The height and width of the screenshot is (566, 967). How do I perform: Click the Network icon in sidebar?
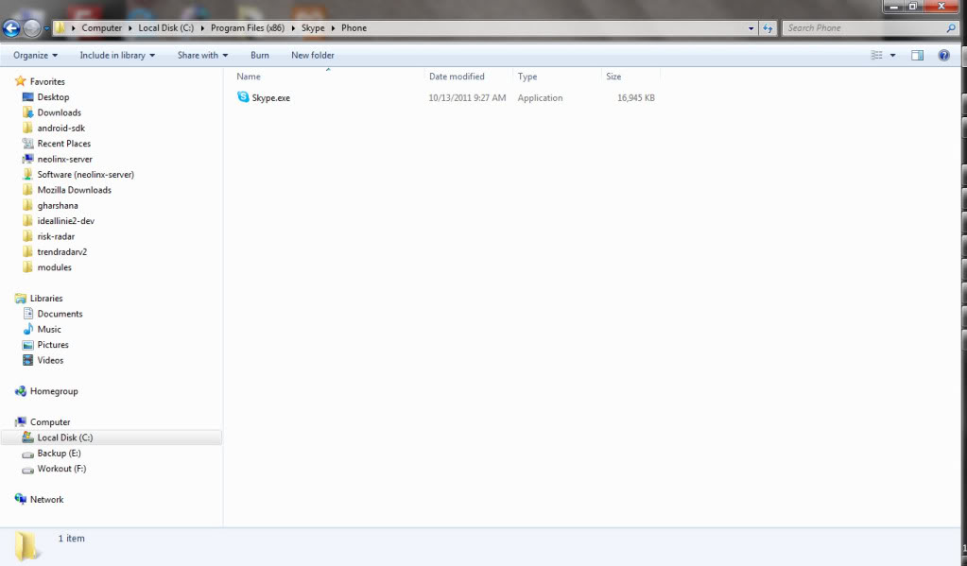(x=21, y=500)
